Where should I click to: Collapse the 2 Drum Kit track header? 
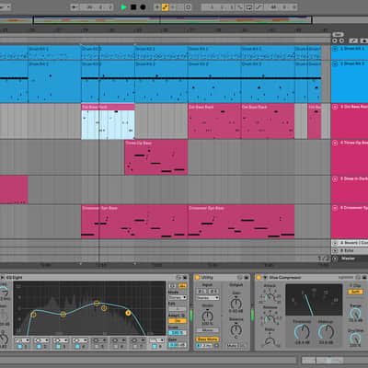point(335,63)
